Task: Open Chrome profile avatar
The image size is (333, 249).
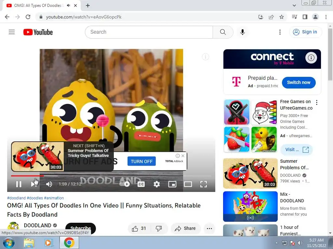Action: [x=315, y=17]
